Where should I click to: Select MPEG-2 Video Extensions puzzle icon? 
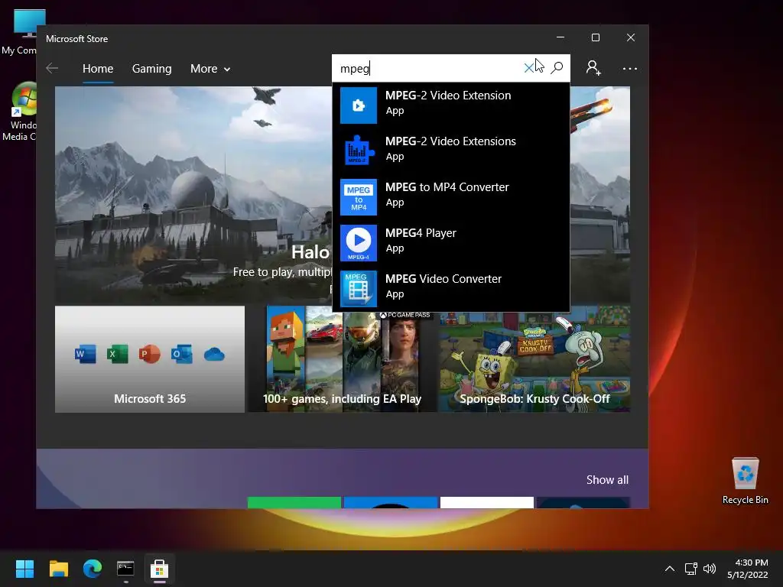(x=359, y=151)
